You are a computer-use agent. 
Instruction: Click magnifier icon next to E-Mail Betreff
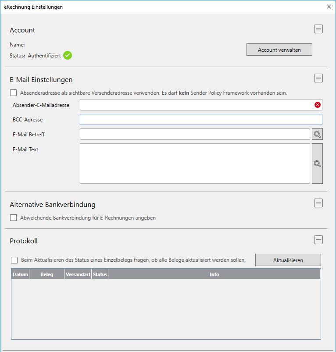(317, 134)
